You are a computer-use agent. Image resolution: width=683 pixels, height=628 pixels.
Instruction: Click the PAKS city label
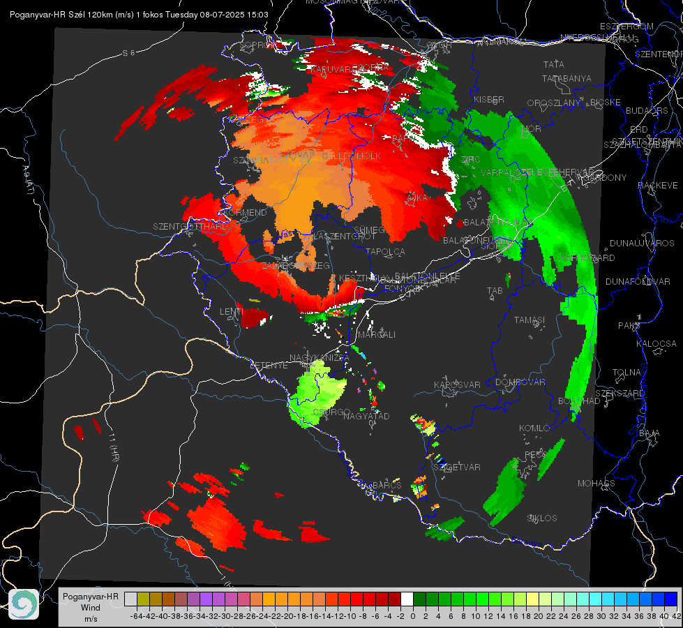pyautogui.click(x=629, y=326)
